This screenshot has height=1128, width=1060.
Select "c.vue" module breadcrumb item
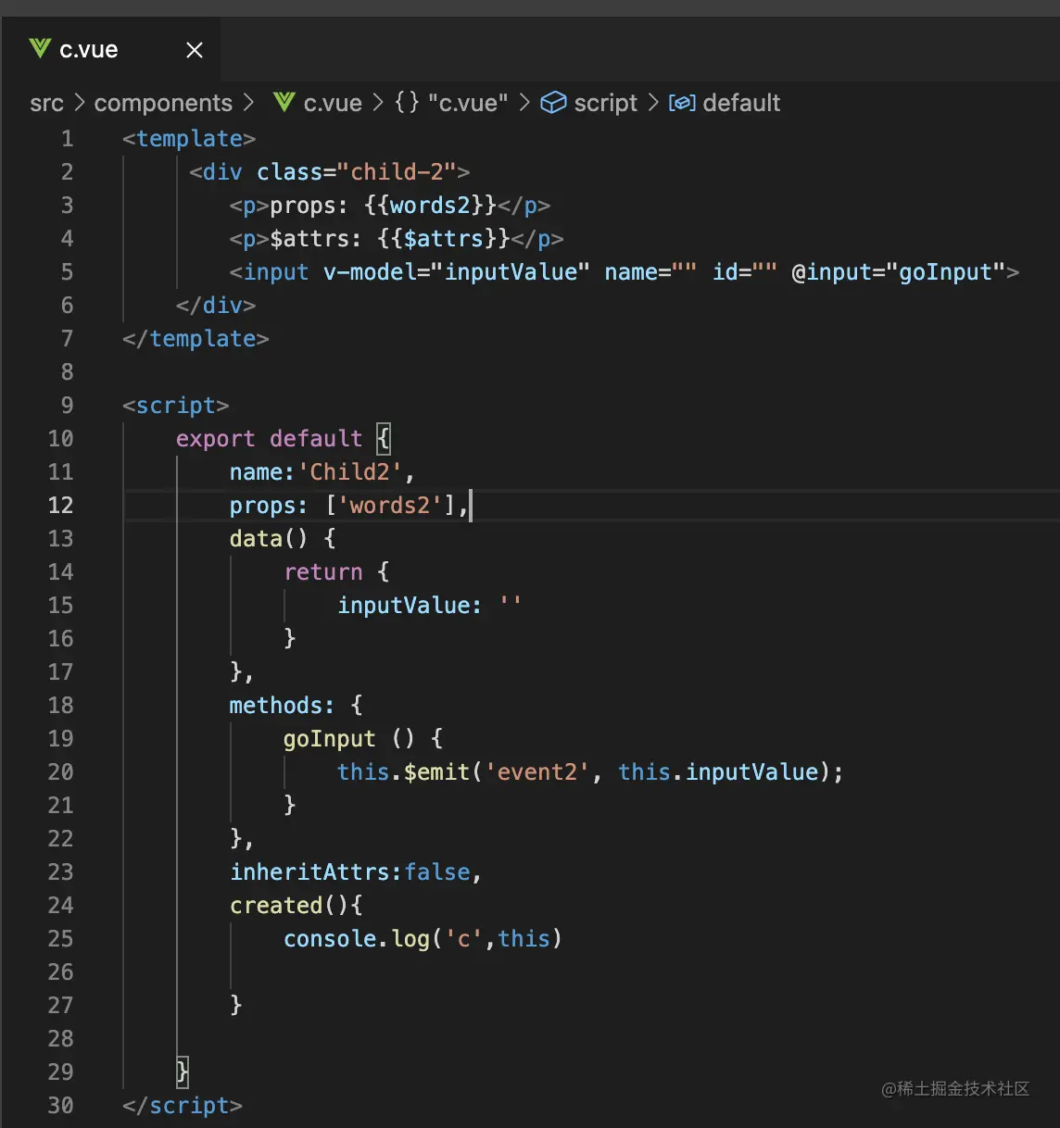[468, 103]
